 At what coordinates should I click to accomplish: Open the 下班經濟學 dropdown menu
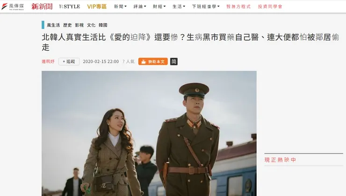coord(206,7)
